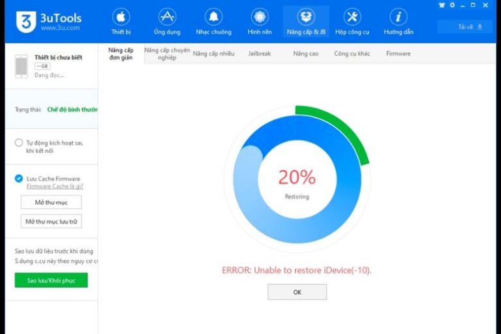This screenshot has height=334, width=501.
Task: Open the Ứng dụng apps icon
Action: (167, 17)
